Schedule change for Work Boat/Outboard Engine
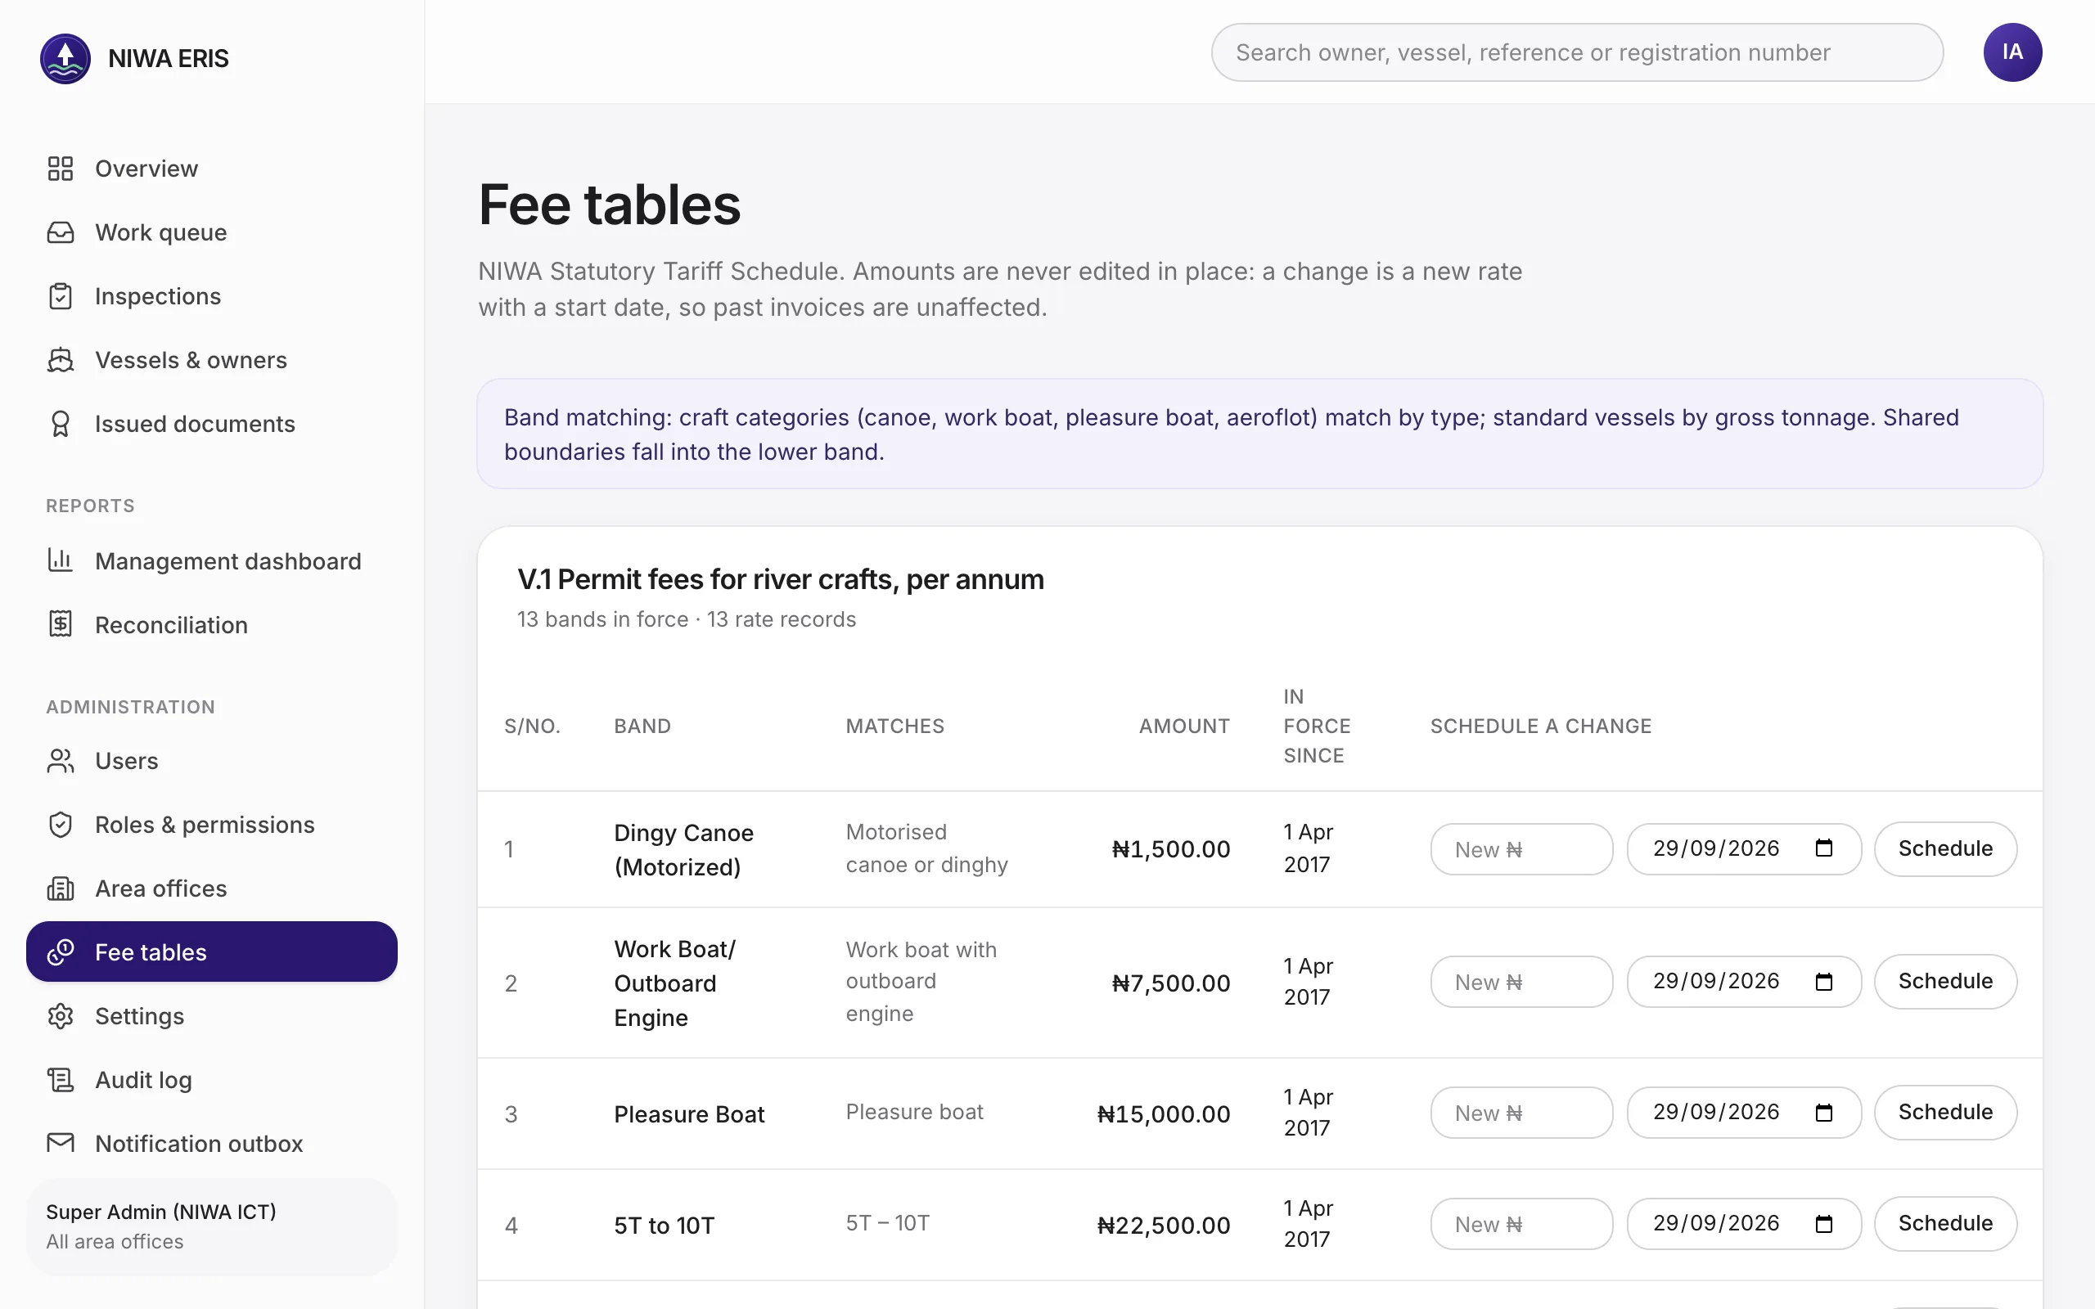Image resolution: width=2095 pixels, height=1309 pixels. click(x=1945, y=982)
